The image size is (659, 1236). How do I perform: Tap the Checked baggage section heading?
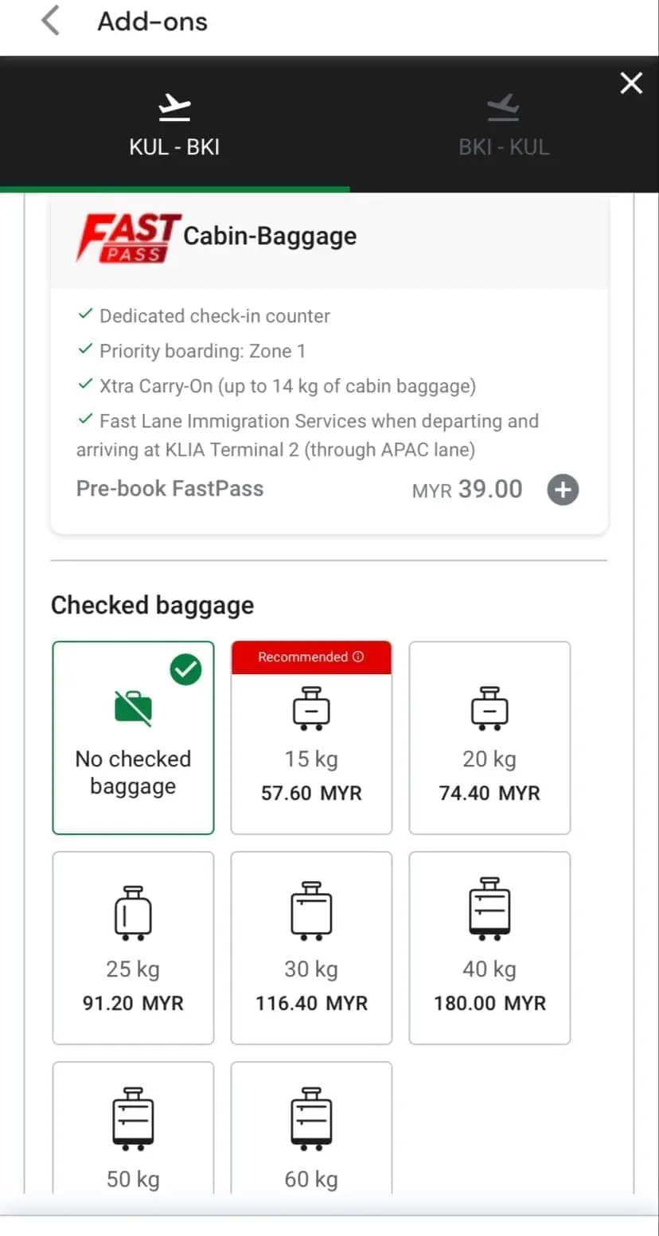click(152, 606)
